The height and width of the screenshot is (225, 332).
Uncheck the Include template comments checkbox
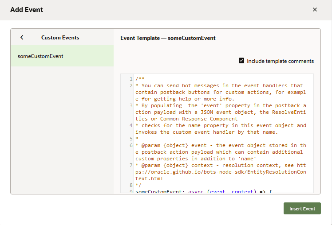tap(241, 61)
